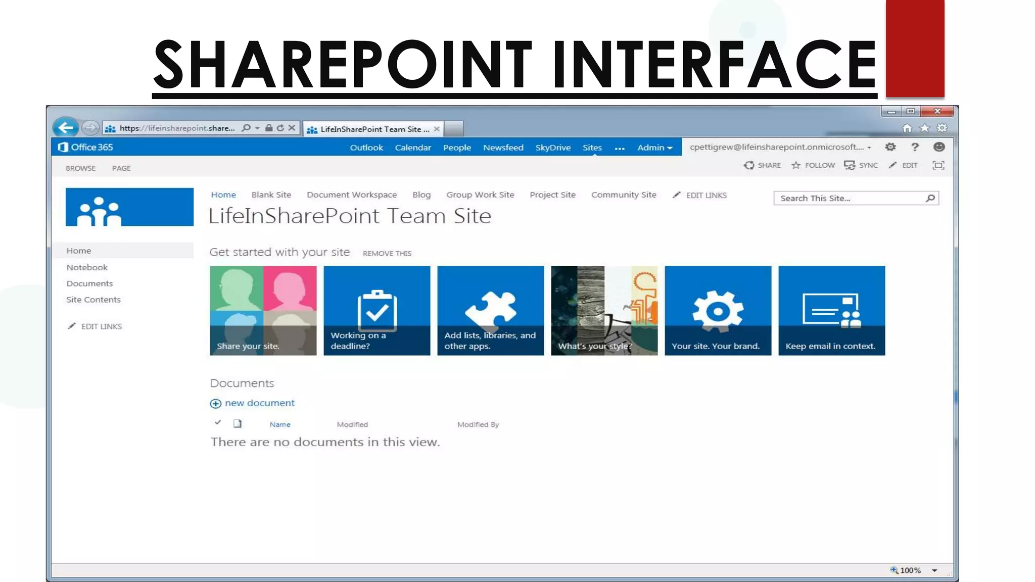Expand the address bar search dropdown arrow

coord(257,128)
